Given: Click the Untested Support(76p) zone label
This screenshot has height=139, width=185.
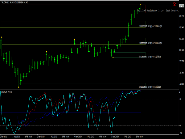Looking at the screenshot, I should coord(150,57).
